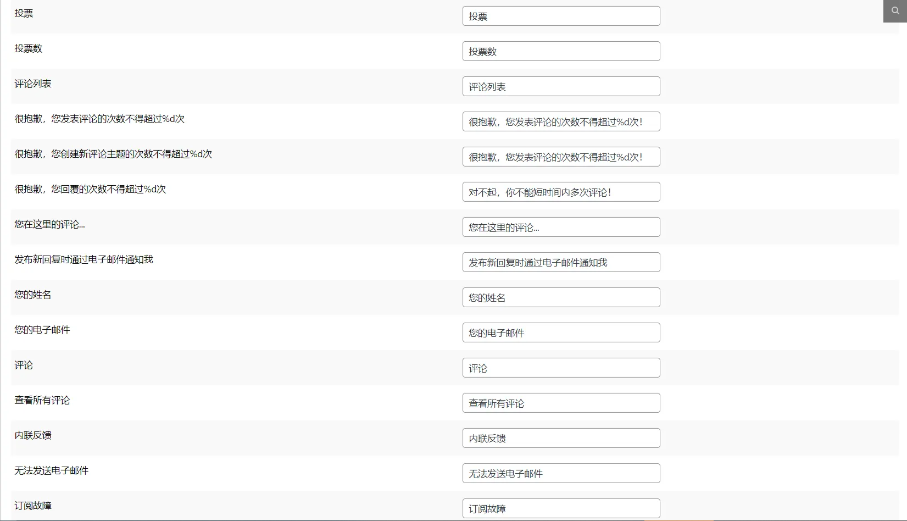Image resolution: width=907 pixels, height=521 pixels.
Task: Select the 投票 label text
Action: [24, 13]
